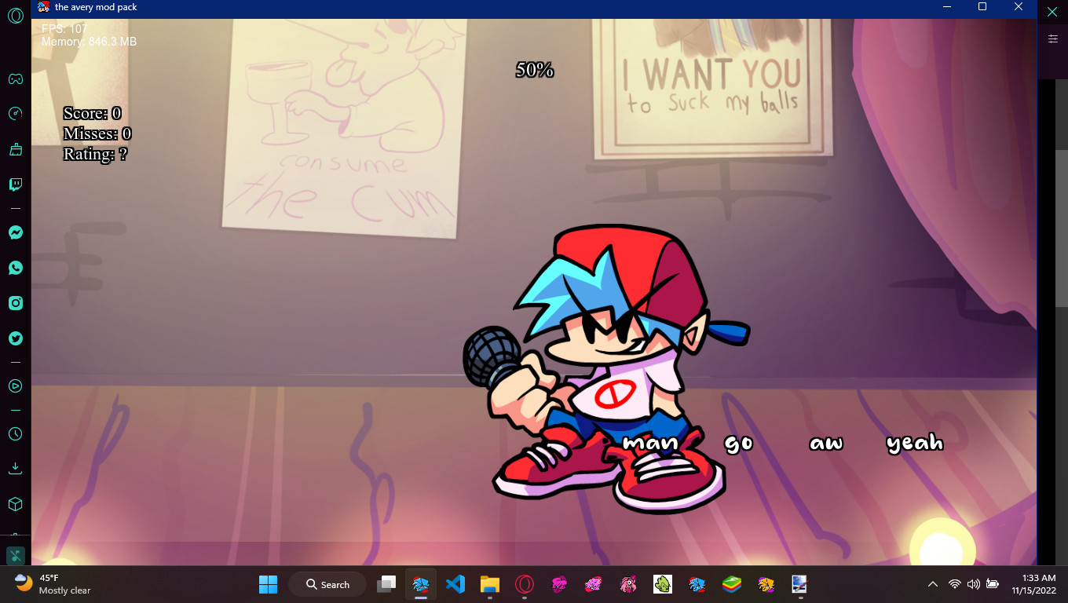Click the 50% progress text
The width and height of the screenshot is (1068, 603).
[x=535, y=70]
